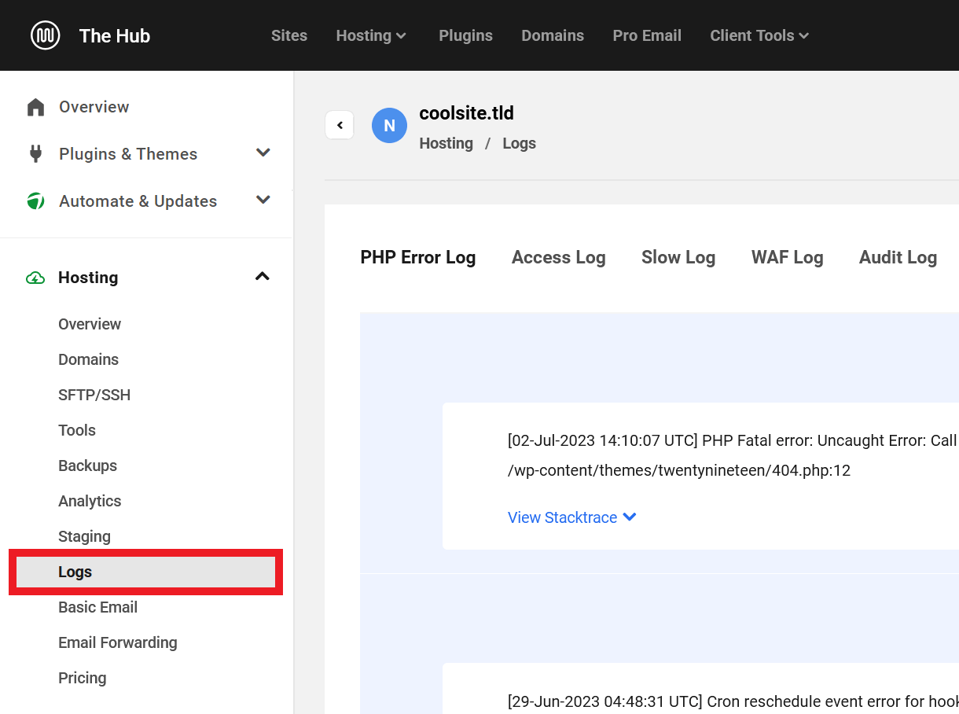Click the blue N site avatar
Viewport: 959px width, 714px height.
point(389,126)
